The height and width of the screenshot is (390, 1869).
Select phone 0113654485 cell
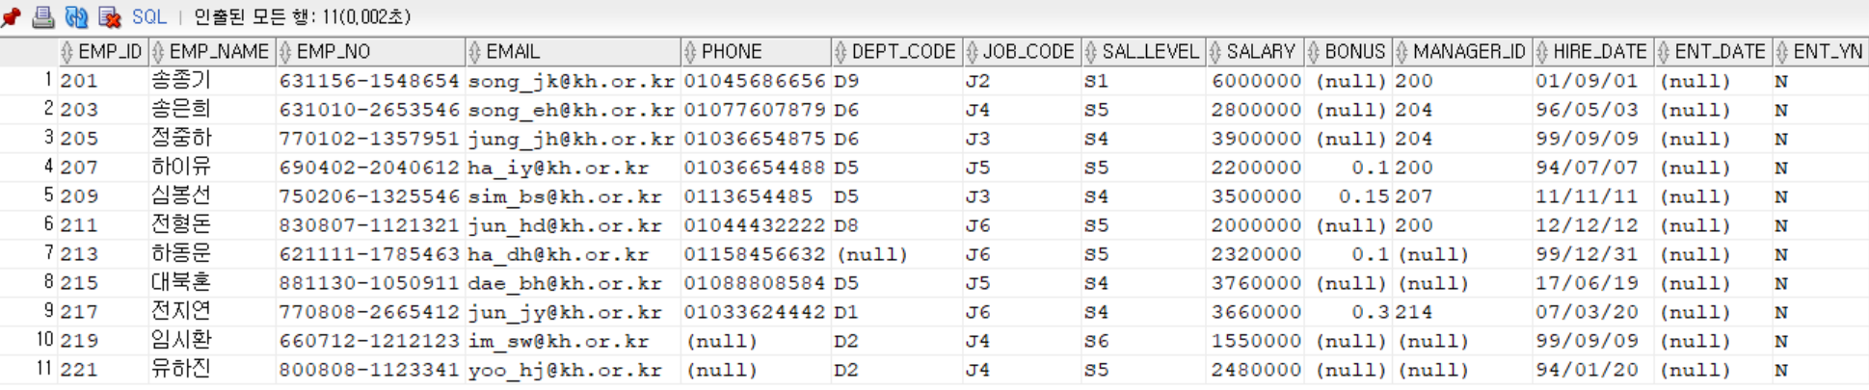point(756,196)
